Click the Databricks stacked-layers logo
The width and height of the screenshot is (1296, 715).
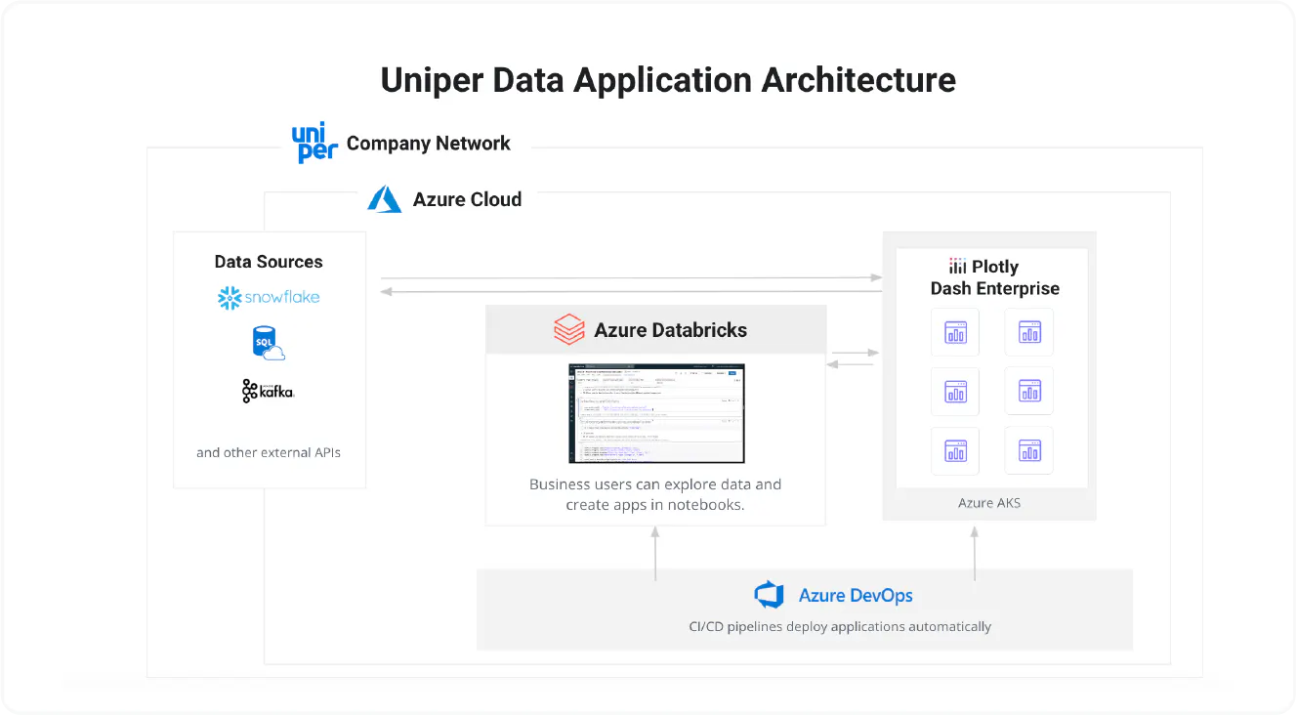pos(568,329)
